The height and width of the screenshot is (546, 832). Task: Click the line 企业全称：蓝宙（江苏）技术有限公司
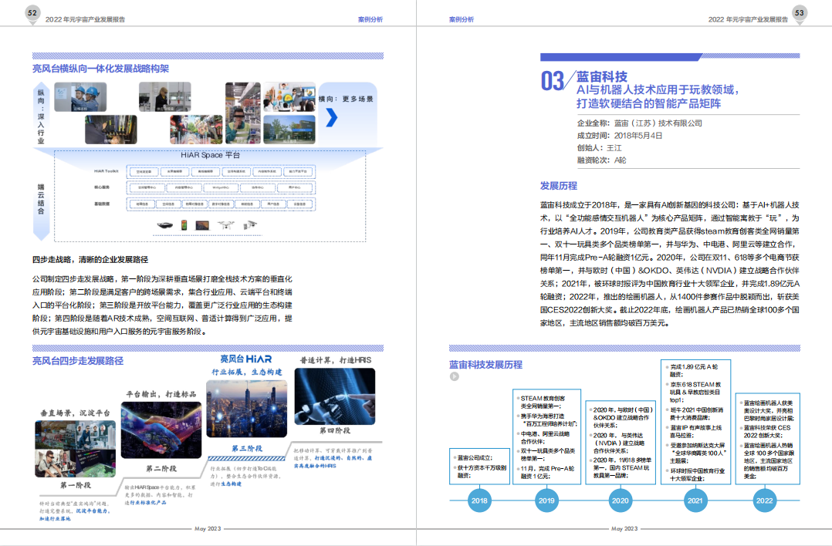pyautogui.click(x=639, y=123)
